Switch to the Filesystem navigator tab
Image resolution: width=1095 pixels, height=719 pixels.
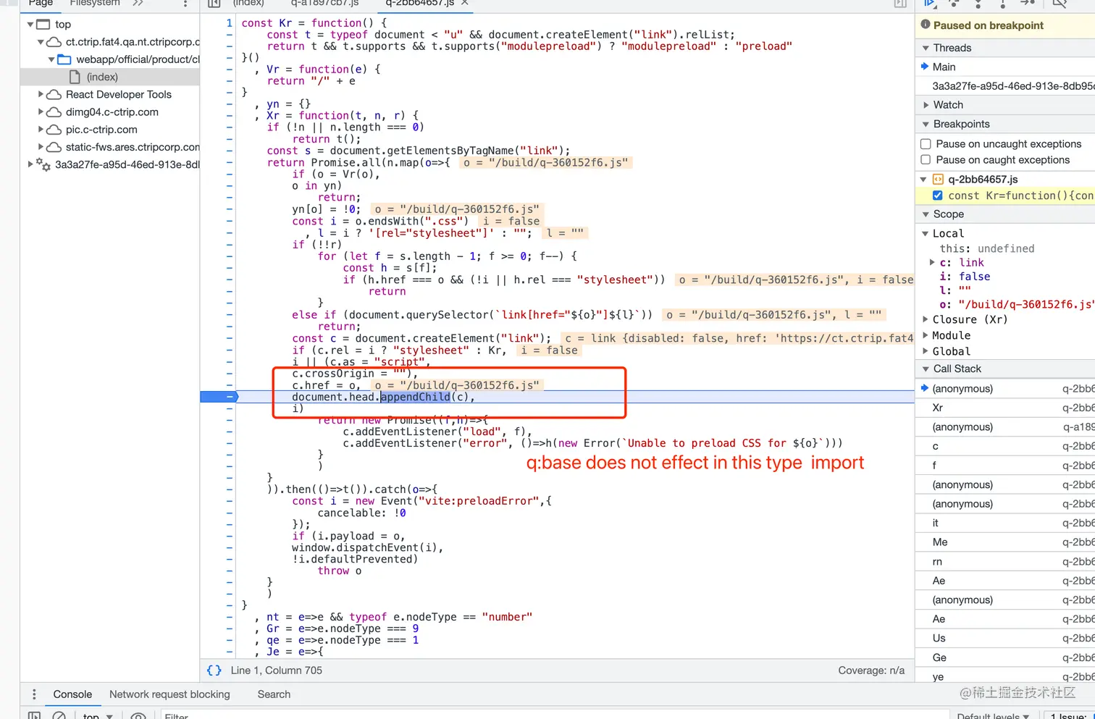coord(95,4)
